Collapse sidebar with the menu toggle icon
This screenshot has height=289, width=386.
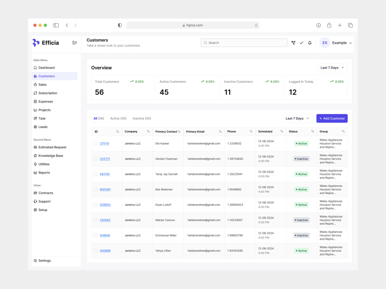tap(74, 43)
